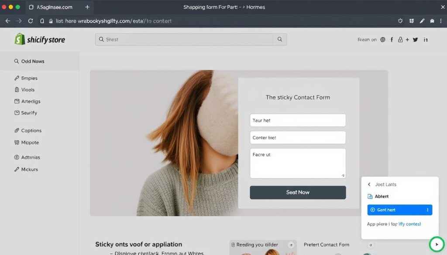Click the Shopify bag logo icon

point(20,39)
